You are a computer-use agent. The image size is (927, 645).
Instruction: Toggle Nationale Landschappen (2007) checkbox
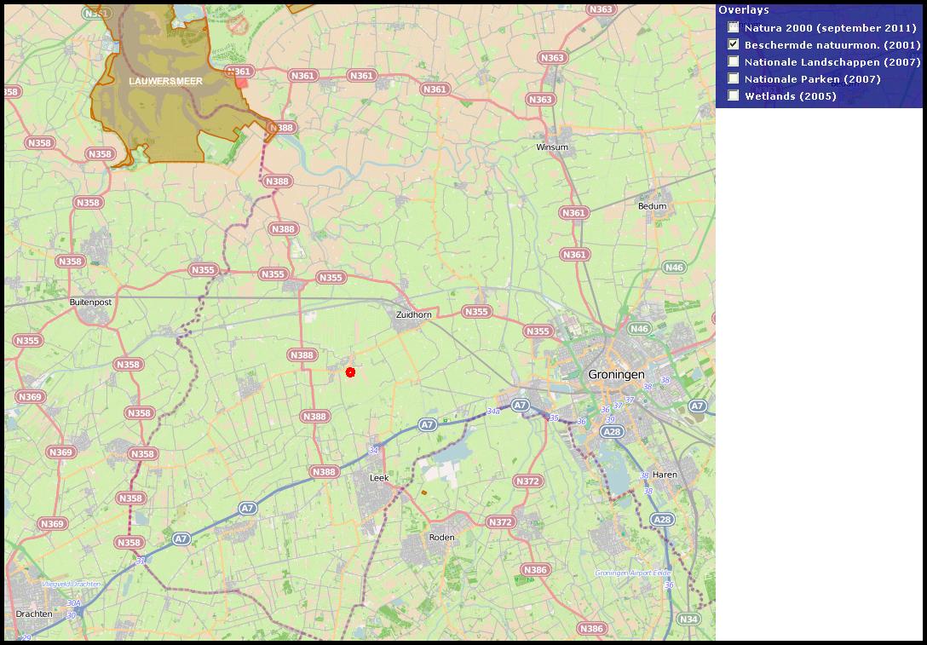tap(734, 61)
